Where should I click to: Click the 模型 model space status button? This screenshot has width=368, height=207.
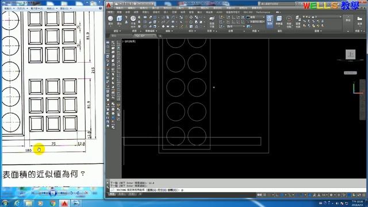point(259,195)
